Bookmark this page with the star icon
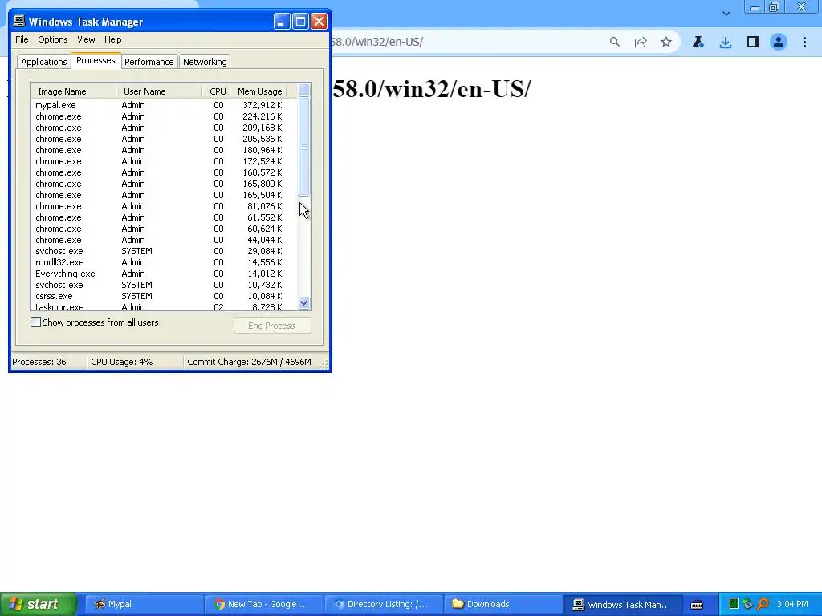The height and width of the screenshot is (616, 822). [x=665, y=42]
